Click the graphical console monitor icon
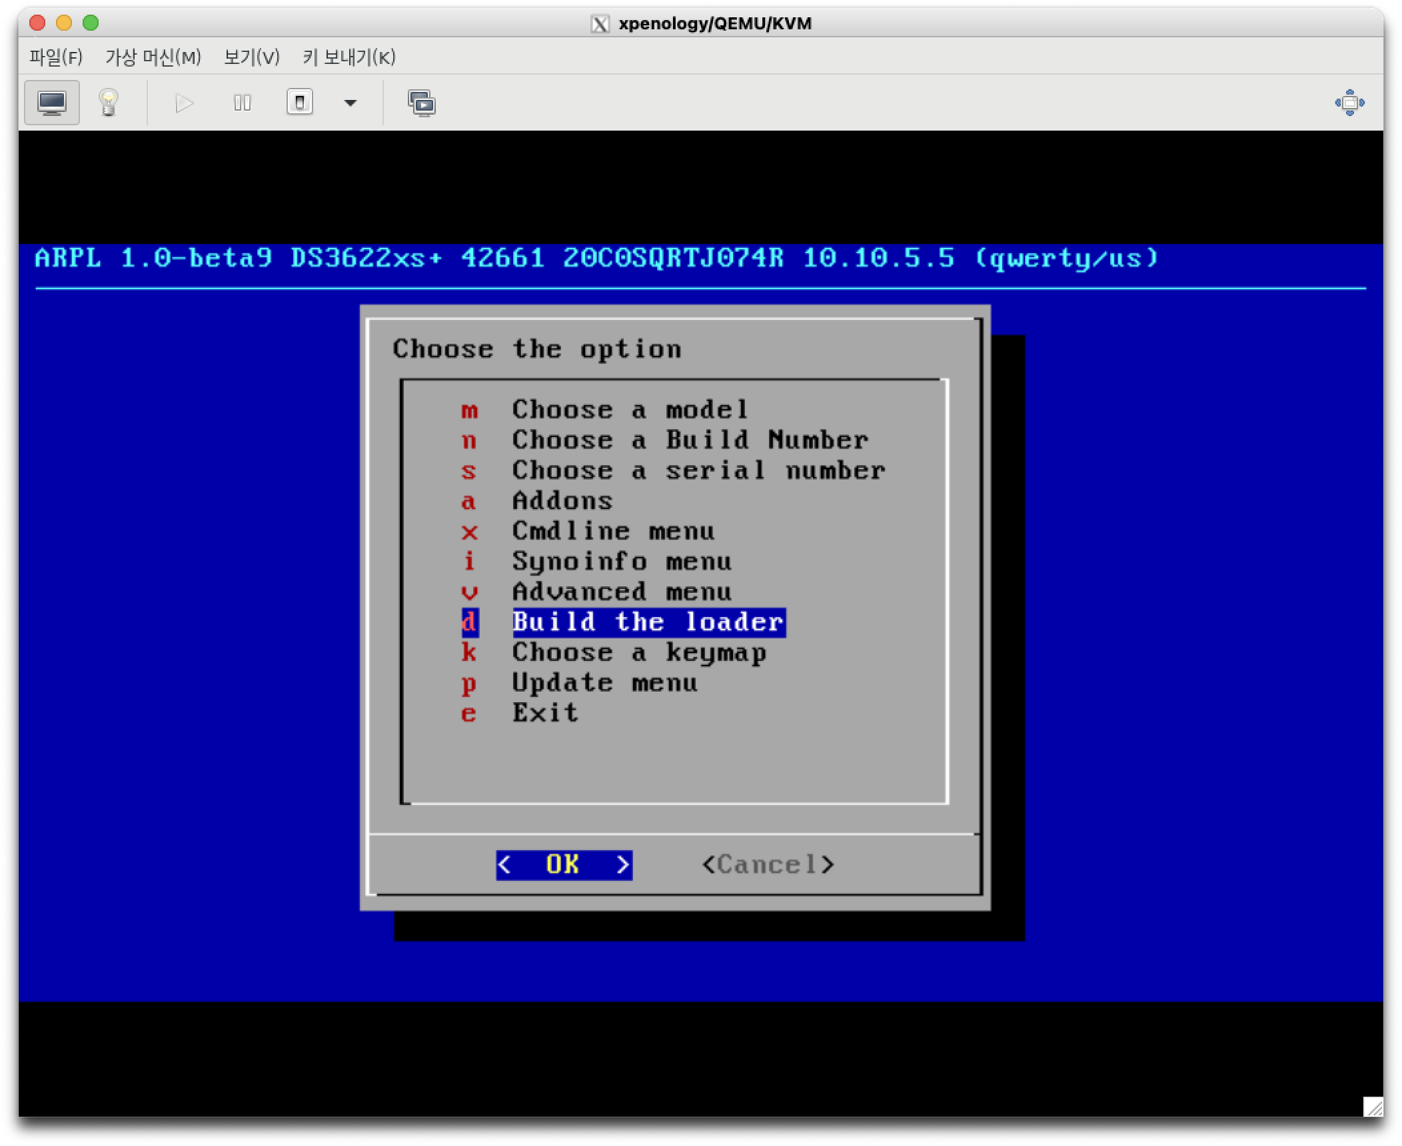The width and height of the screenshot is (1402, 1146). point(52,103)
